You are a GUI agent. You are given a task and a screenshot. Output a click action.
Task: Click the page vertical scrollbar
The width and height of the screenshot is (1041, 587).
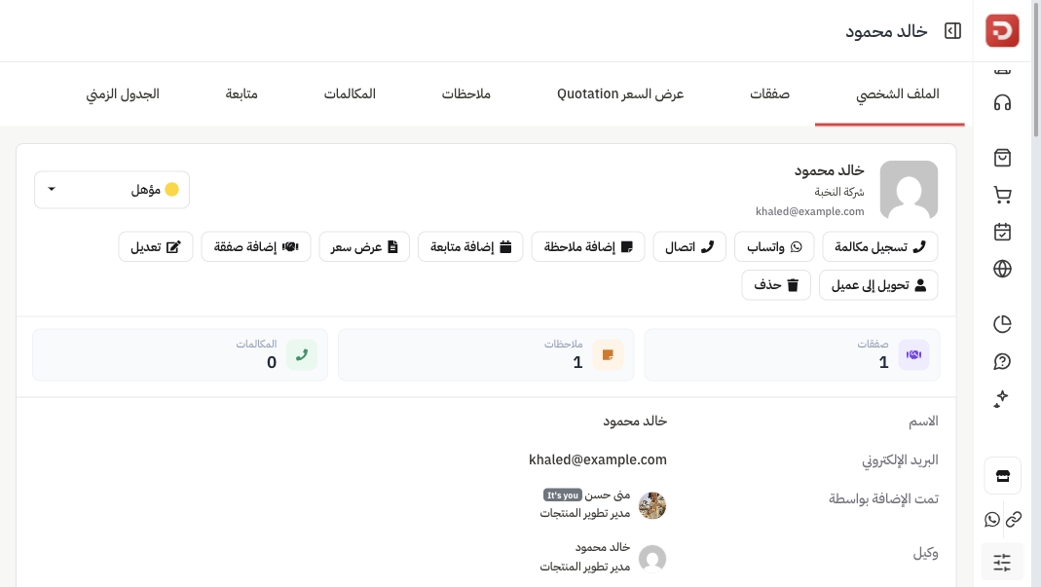[x=1036, y=70]
